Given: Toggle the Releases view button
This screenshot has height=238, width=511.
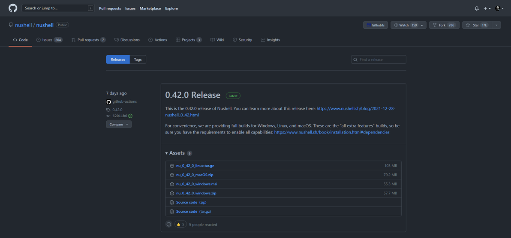Looking at the screenshot, I should coord(118,59).
